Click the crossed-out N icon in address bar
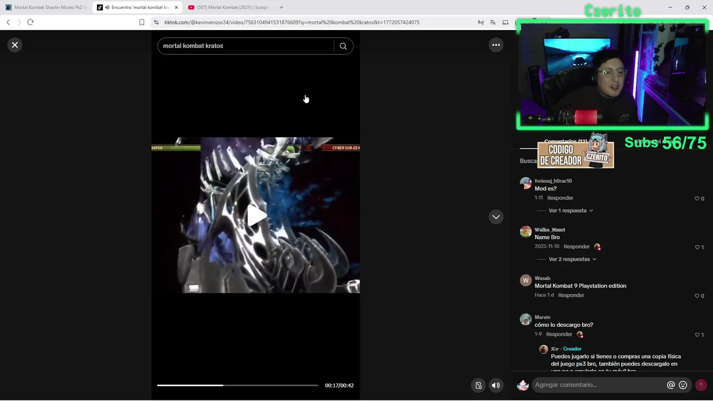Viewport: 713px width, 401px height. click(480, 22)
